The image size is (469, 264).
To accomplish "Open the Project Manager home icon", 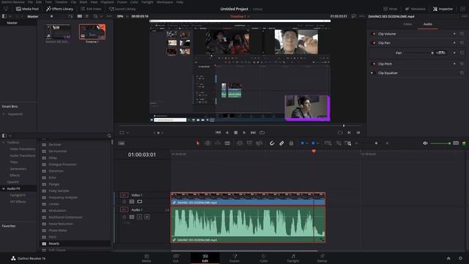I will tap(448, 258).
